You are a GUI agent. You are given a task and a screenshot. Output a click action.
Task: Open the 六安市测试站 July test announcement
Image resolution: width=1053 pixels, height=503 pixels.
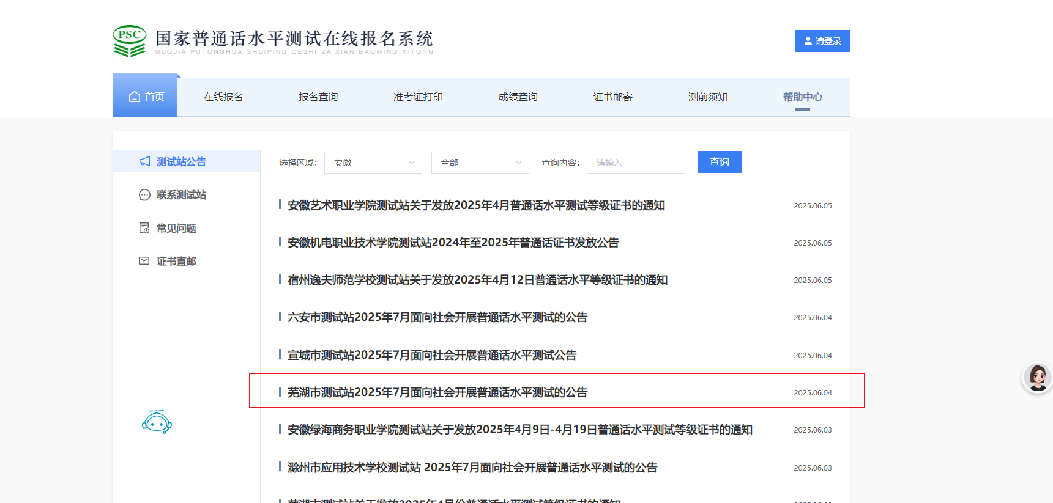point(437,317)
